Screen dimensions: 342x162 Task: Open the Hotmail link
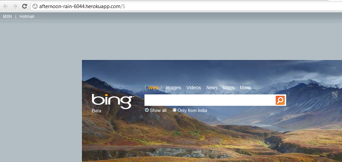pyautogui.click(x=27, y=17)
